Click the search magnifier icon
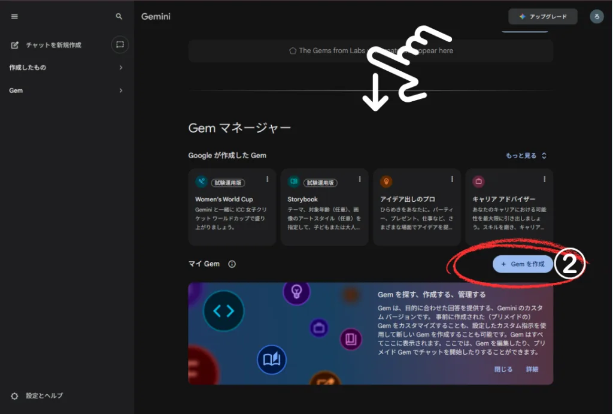The height and width of the screenshot is (414, 613). point(119,17)
